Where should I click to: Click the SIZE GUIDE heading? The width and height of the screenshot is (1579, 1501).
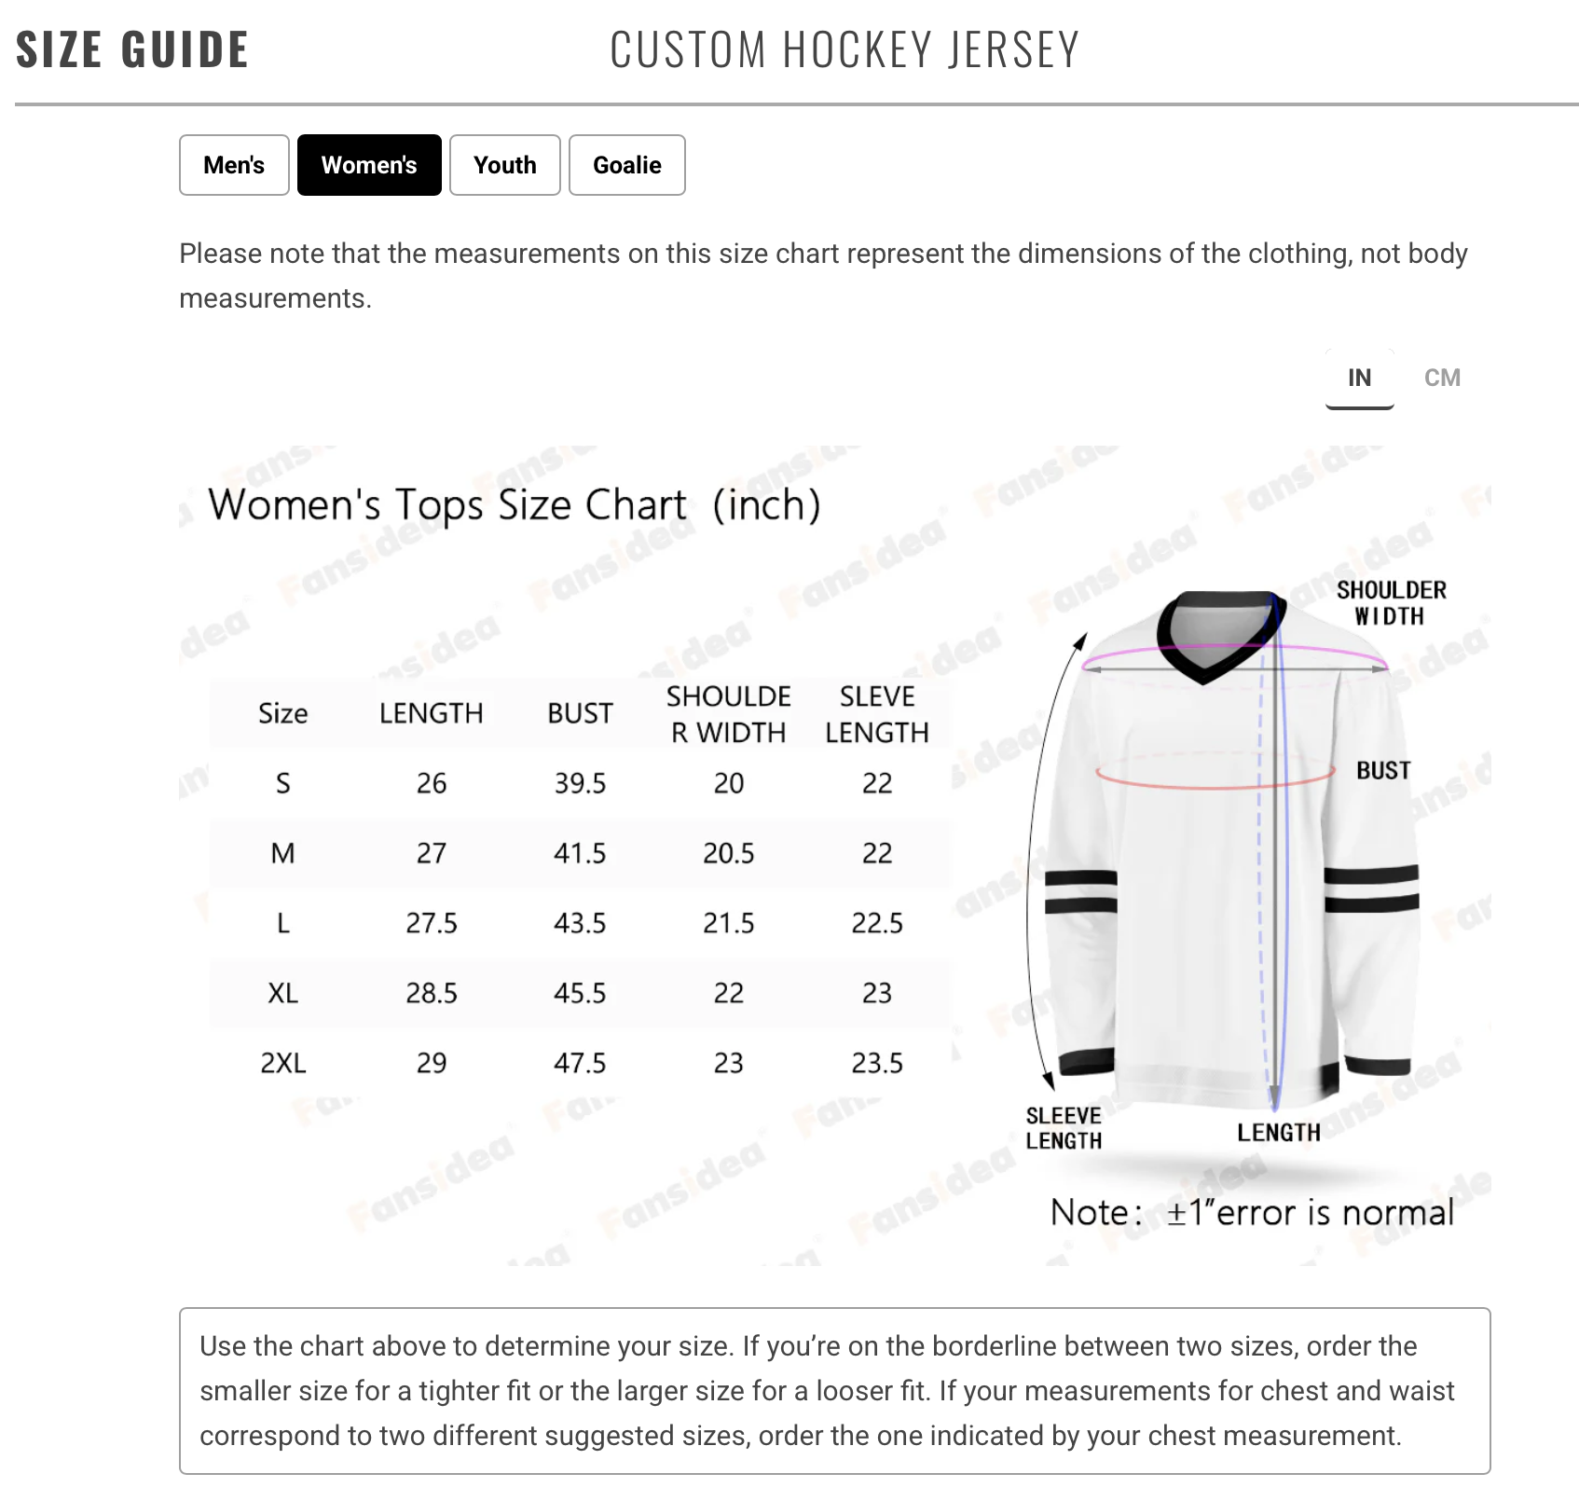(x=132, y=49)
